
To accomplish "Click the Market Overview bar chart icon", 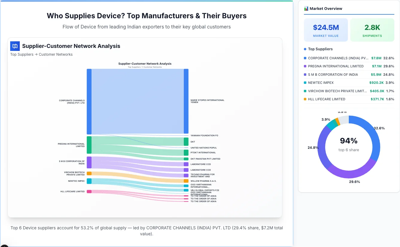I will (x=306, y=8).
